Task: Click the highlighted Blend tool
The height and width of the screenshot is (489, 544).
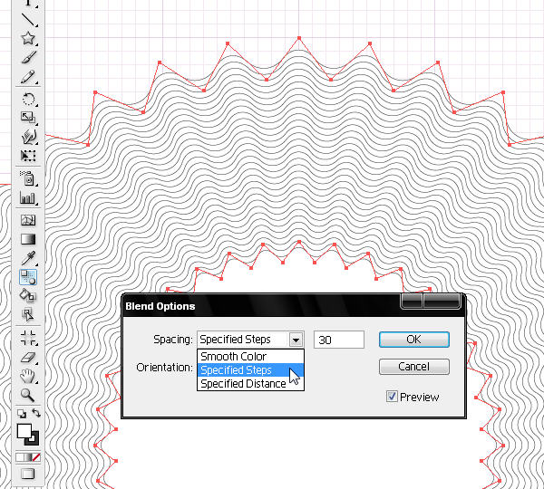Action: [28, 277]
